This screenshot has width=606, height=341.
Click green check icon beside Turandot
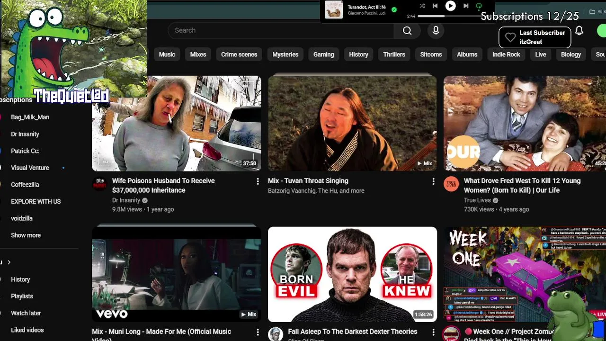pyautogui.click(x=394, y=9)
